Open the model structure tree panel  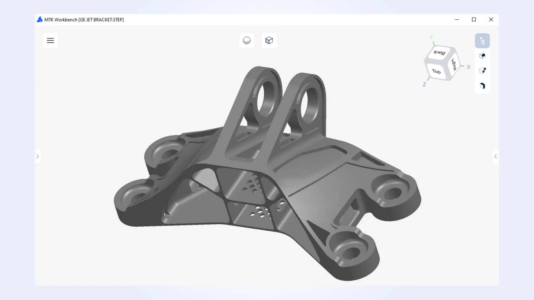coord(483,41)
